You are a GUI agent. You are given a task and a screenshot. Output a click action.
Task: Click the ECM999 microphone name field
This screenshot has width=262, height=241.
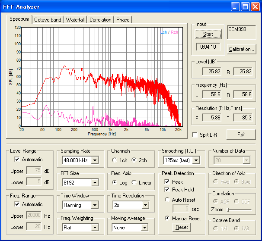pyautogui.click(x=241, y=32)
